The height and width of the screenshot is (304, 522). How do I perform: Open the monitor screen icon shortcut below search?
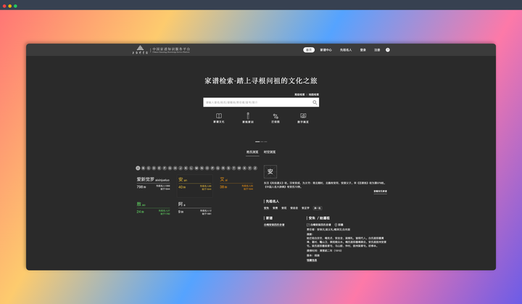303,115
